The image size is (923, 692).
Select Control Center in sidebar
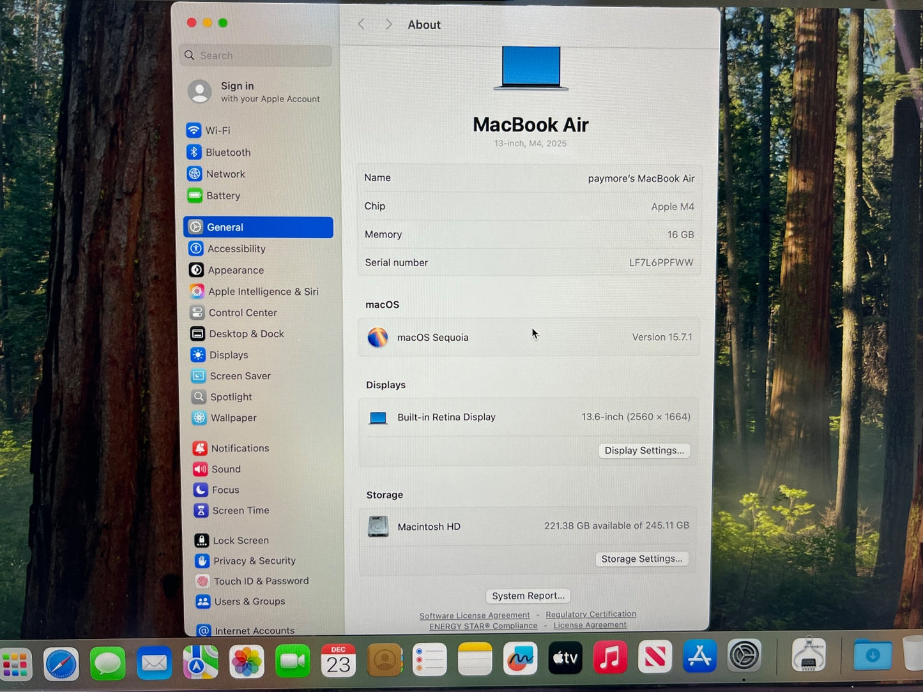(242, 313)
